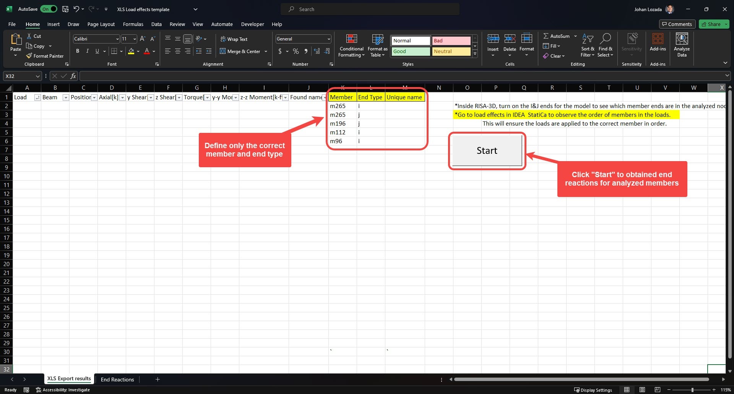734x394 pixels.
Task: Apply Wrap Text to selection
Action: click(234, 39)
